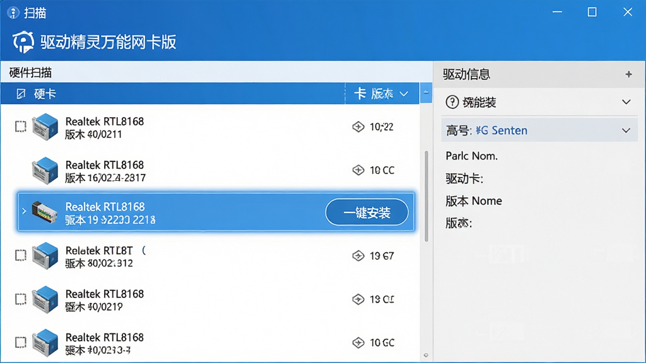Select the 硬件扫描 tab
Screen dimensions: 646x363
30,73
